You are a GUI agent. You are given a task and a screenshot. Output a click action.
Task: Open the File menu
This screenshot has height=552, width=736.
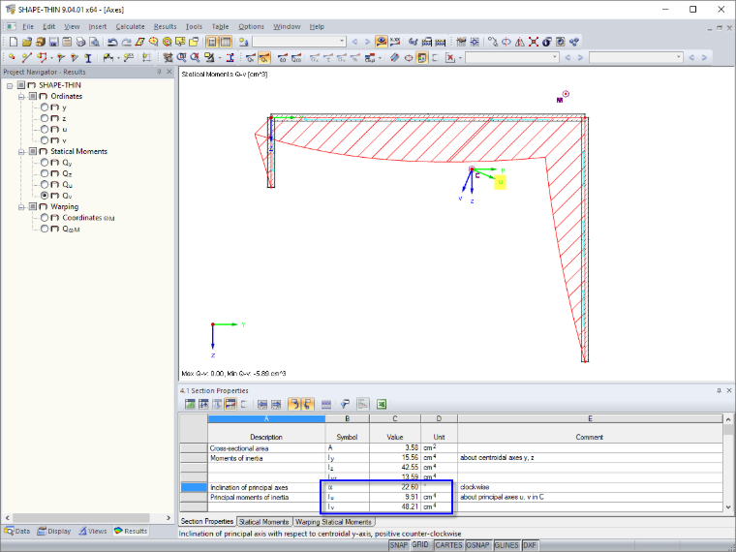(x=28, y=27)
